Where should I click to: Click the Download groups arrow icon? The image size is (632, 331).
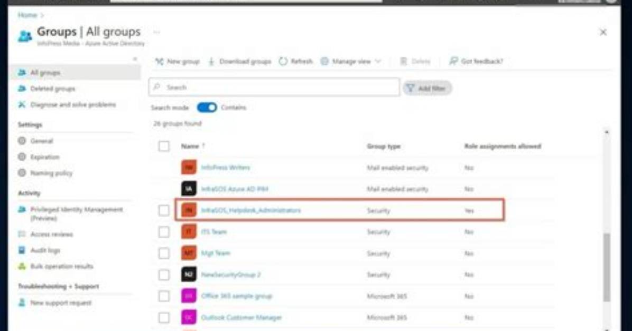pos(211,61)
